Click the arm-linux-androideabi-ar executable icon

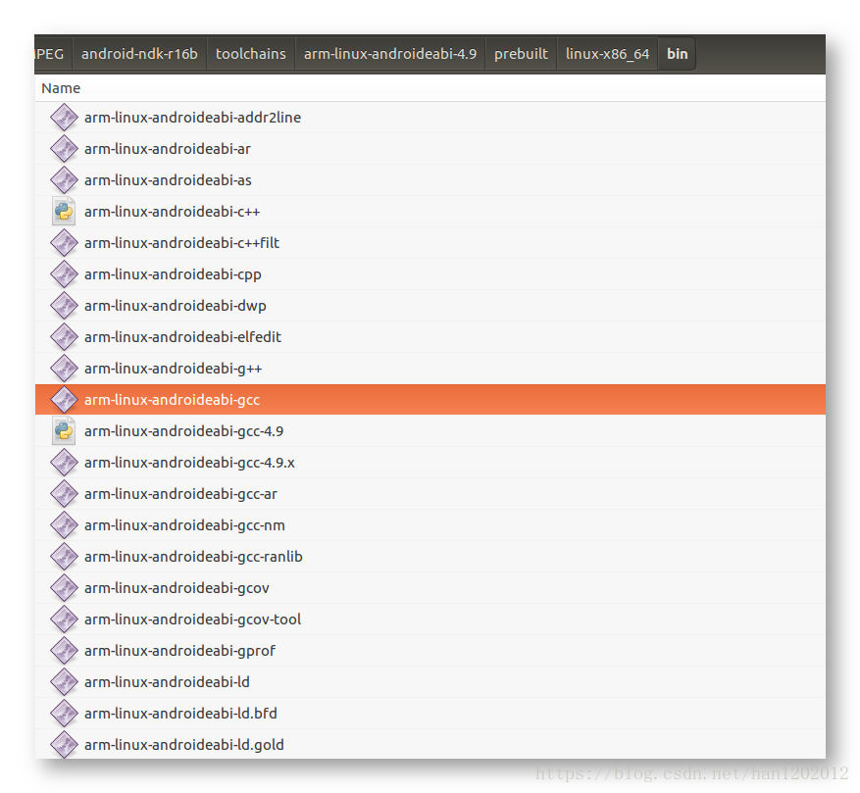tap(64, 149)
